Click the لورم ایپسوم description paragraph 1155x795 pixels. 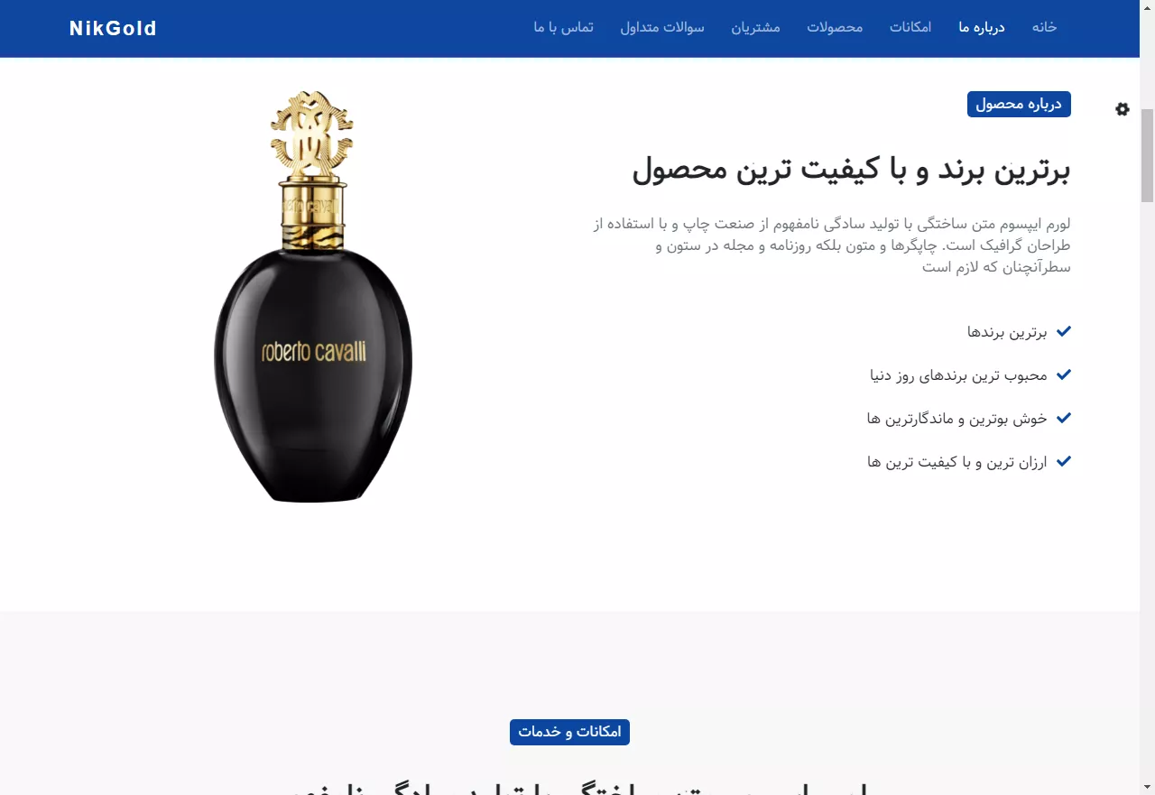pyautogui.click(x=832, y=245)
